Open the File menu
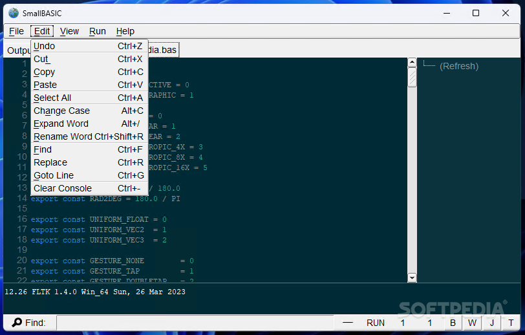This screenshot has height=335, width=525. (16, 31)
